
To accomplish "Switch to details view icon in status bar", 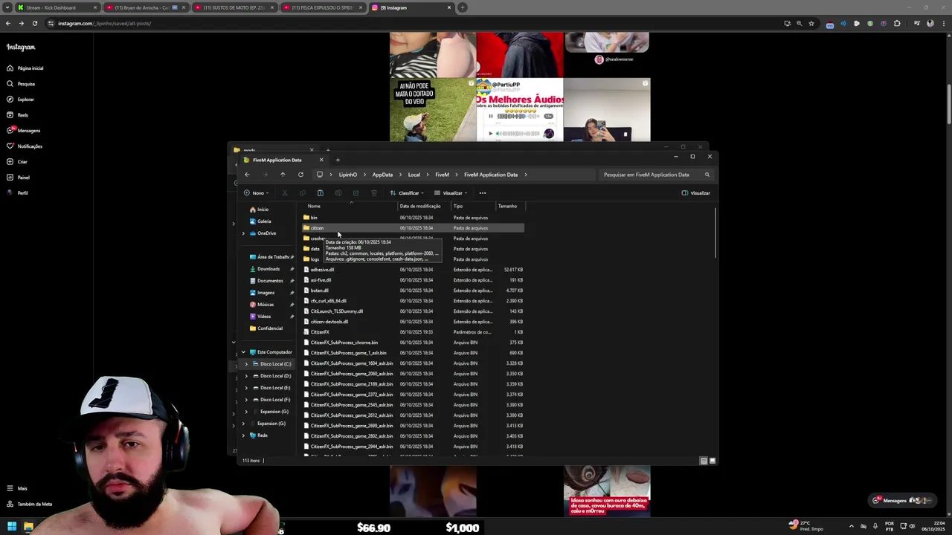I will click(x=704, y=461).
